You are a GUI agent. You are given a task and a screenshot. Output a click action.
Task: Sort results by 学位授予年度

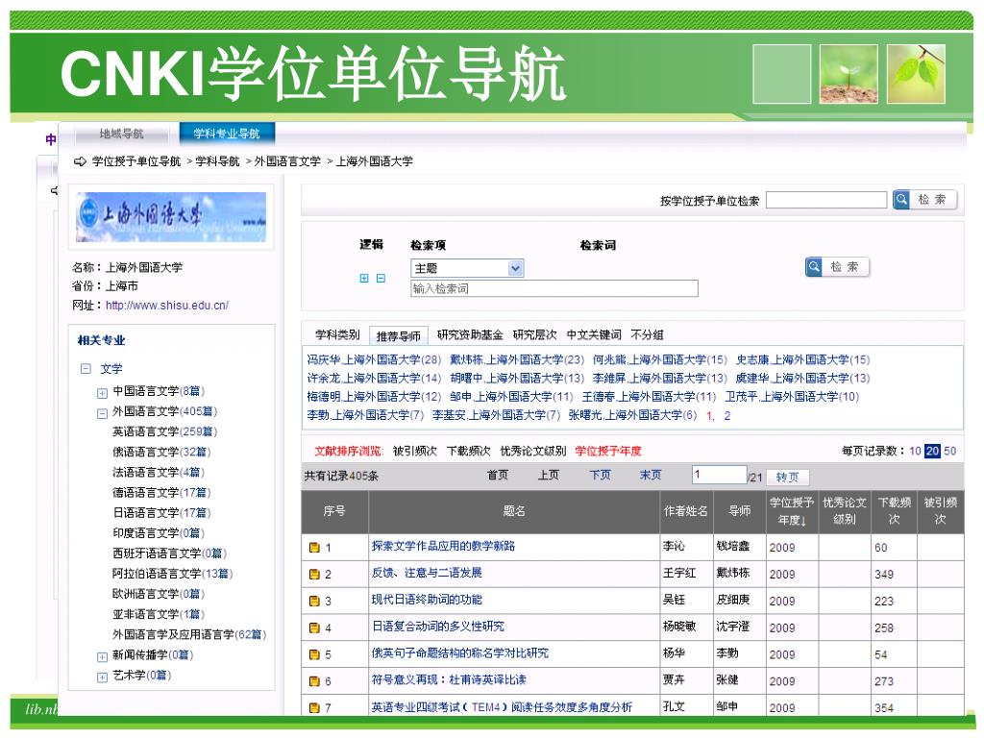click(608, 452)
